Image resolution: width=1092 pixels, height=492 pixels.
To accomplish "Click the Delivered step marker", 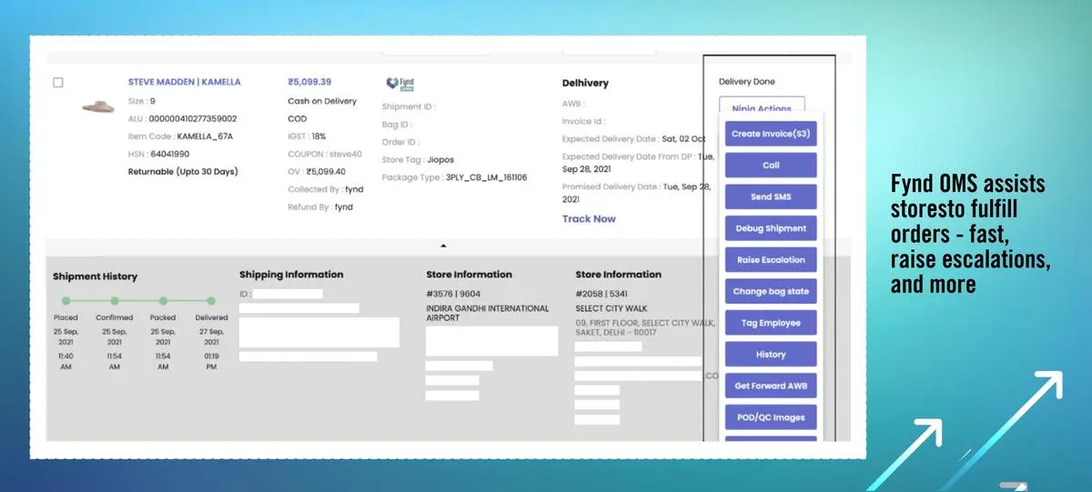I will point(211,300).
